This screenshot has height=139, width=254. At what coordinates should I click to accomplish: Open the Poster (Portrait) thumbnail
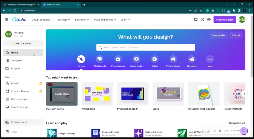(x=234, y=94)
